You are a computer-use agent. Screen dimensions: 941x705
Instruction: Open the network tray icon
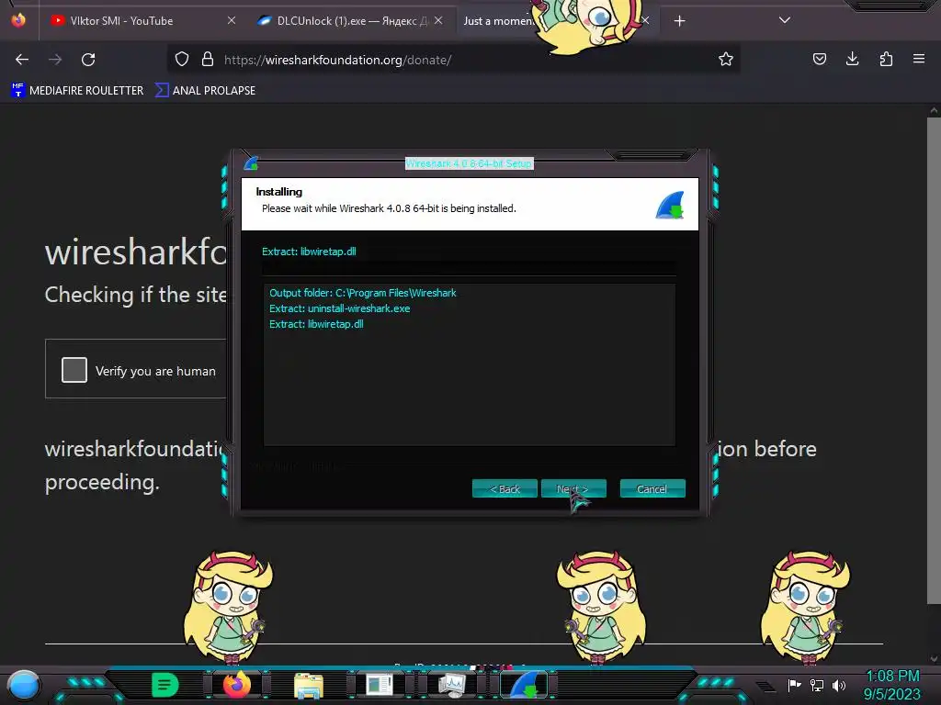click(817, 685)
